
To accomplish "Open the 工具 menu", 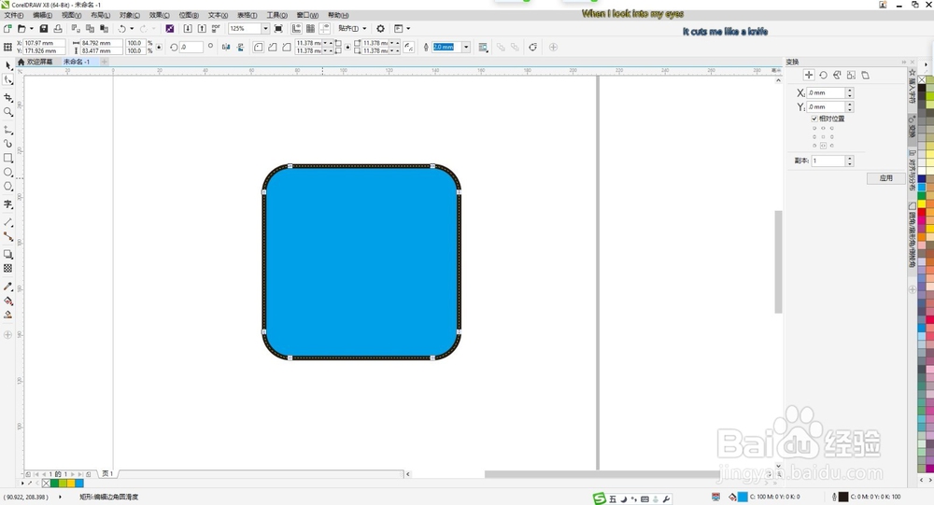I will pyautogui.click(x=277, y=15).
